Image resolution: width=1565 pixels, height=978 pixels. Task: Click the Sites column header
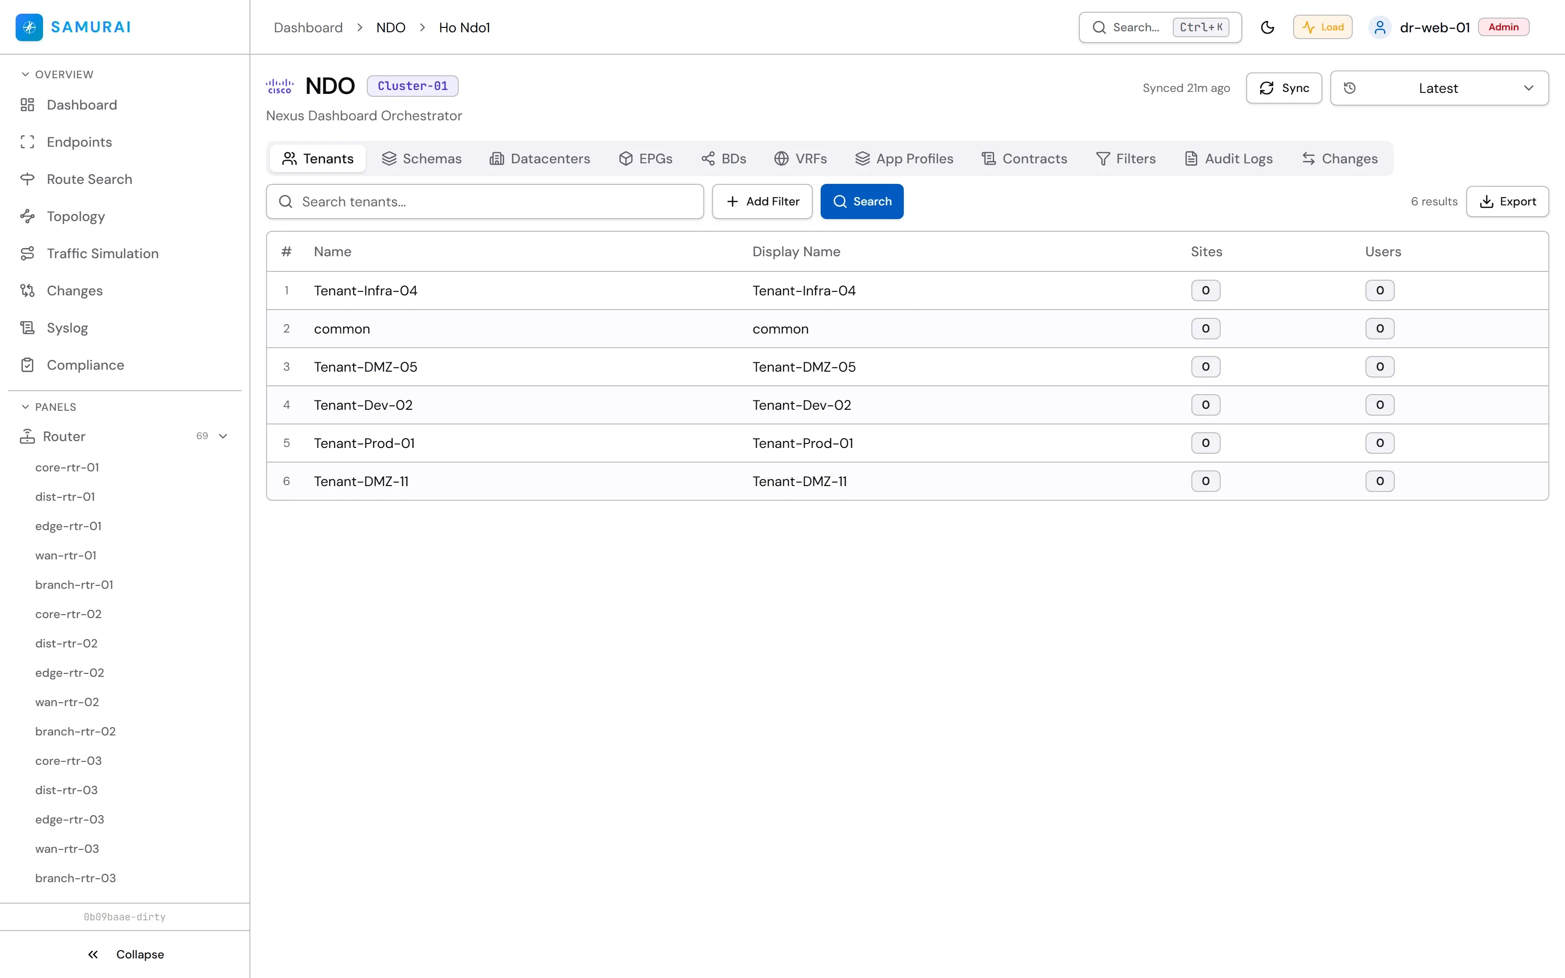(x=1207, y=252)
